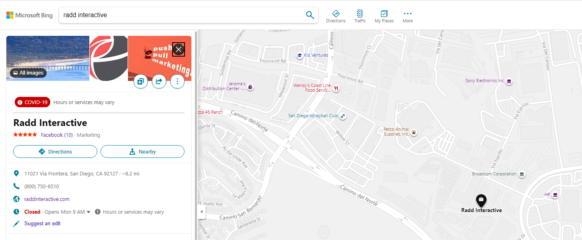
Task: Select the push pull marketing thumbnail
Action: point(159,58)
